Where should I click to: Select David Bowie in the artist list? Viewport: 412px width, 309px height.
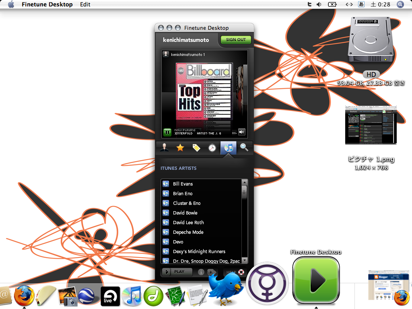point(201,213)
